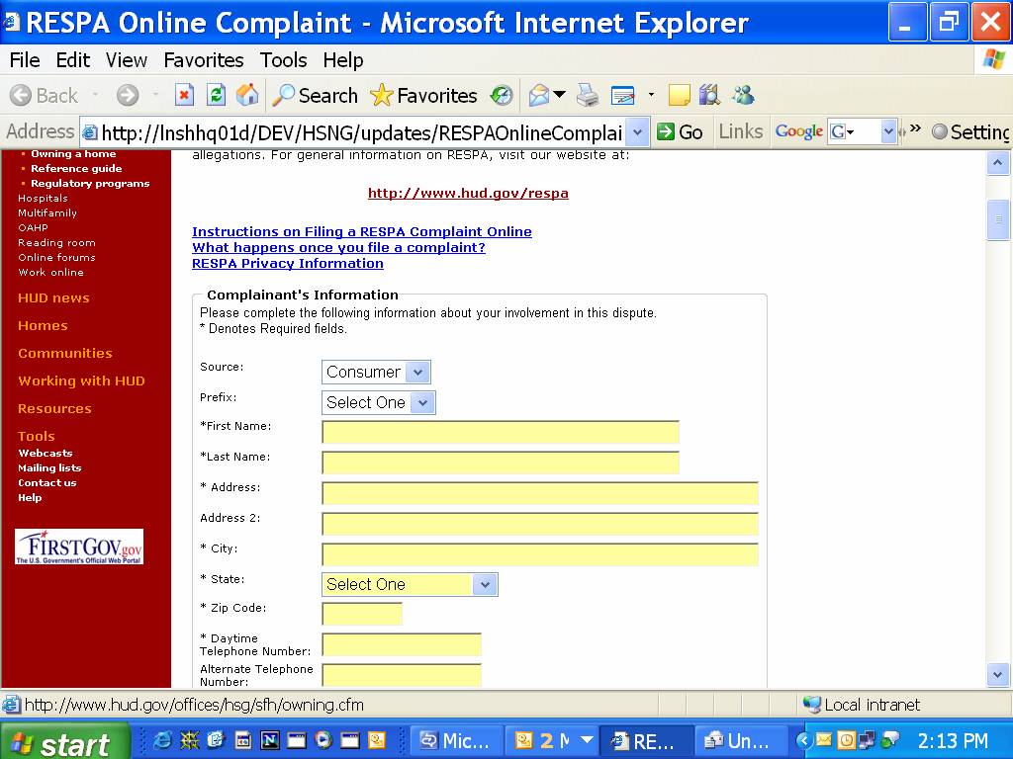
Task: Click the Edit page toolbar icon
Action: click(x=623, y=96)
